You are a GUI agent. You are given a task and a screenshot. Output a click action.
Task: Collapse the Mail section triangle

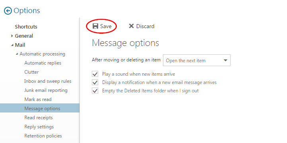(x=12, y=45)
